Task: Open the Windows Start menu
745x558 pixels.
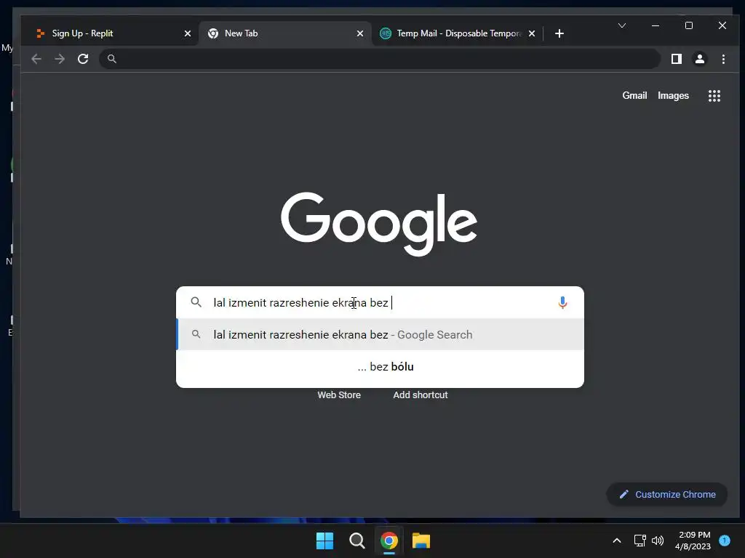Action: [325, 541]
